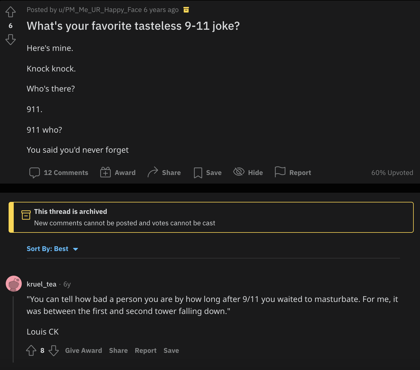Upvote kruel_tea's comment

[x=31, y=350]
